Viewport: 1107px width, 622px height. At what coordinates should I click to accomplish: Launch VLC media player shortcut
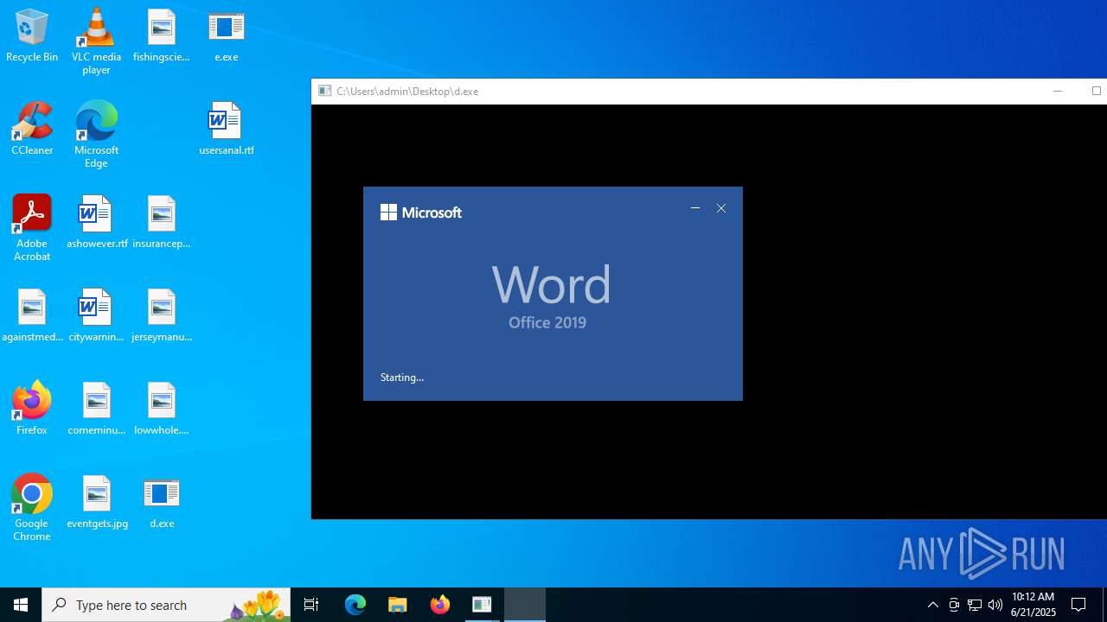click(x=96, y=41)
